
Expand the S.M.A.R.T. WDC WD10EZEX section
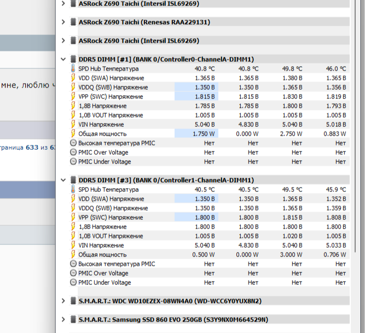point(63,301)
